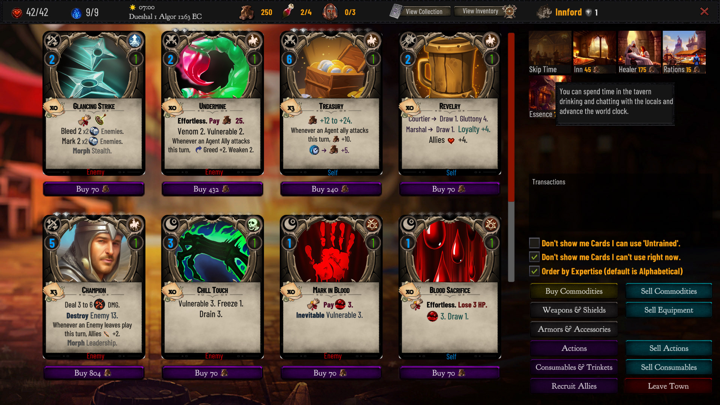Click the blue mana flame icon
The width and height of the screenshot is (720, 405).
point(76,13)
